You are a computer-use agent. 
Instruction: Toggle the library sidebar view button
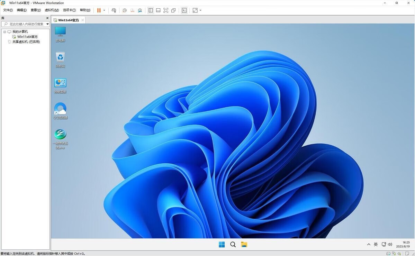tap(151, 10)
